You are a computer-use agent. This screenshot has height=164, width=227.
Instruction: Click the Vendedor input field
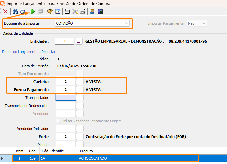click(x=66, y=113)
